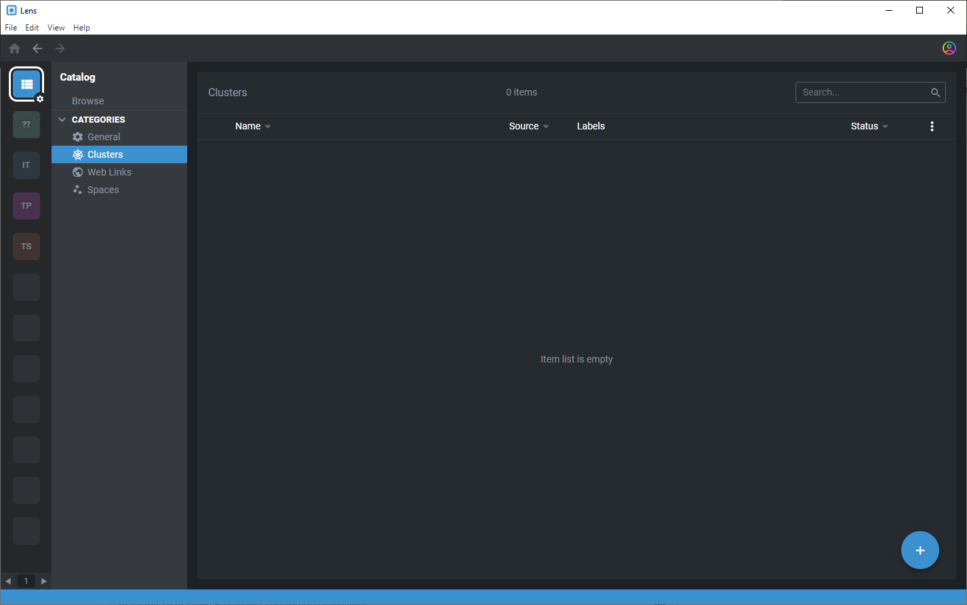967x605 pixels.
Task: Open the 'TS' hotbar item
Action: click(26, 247)
